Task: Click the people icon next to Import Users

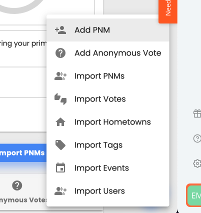Action: pyautogui.click(x=60, y=191)
